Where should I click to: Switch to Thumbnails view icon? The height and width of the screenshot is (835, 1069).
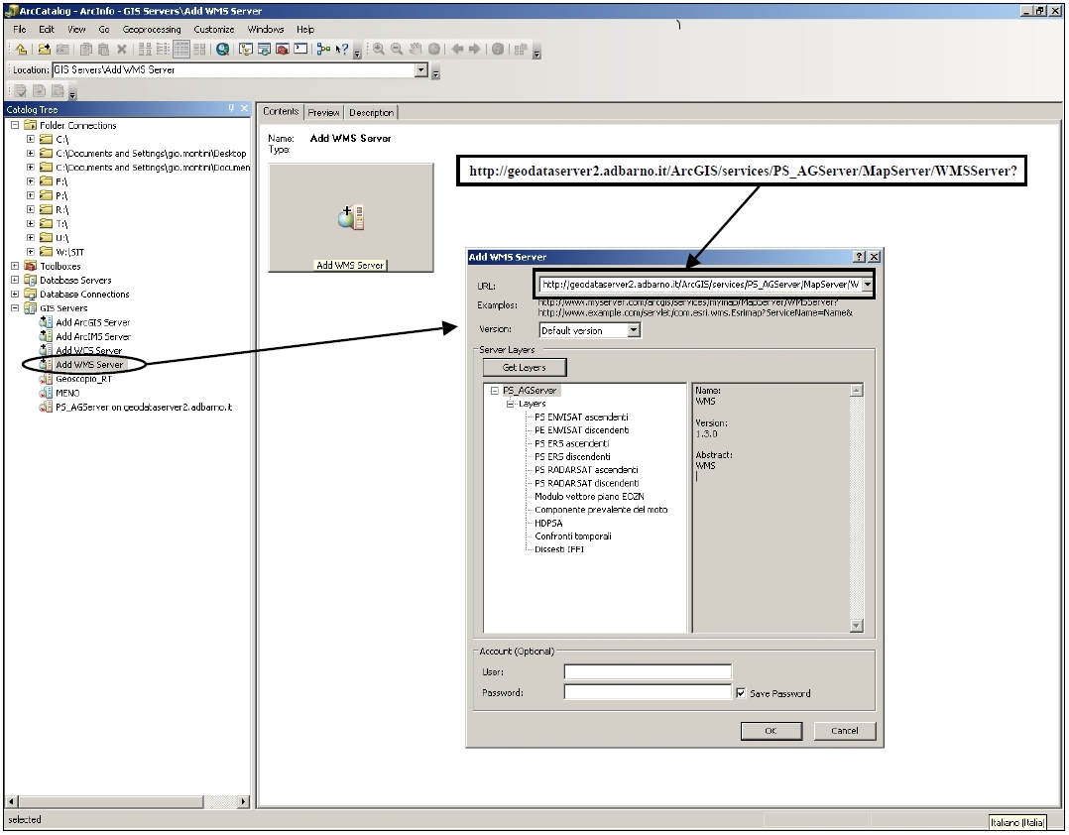pyautogui.click(x=199, y=49)
